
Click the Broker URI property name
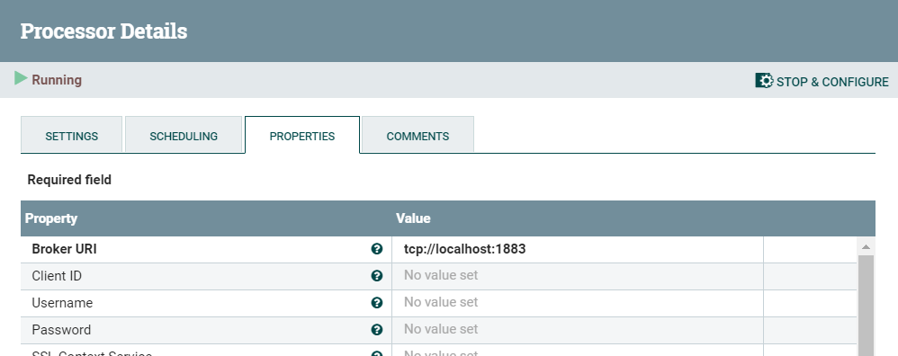[x=64, y=250]
